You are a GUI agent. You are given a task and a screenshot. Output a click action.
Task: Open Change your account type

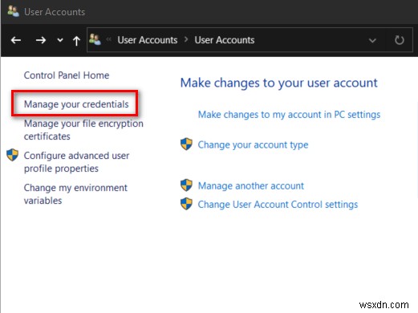[253, 144]
